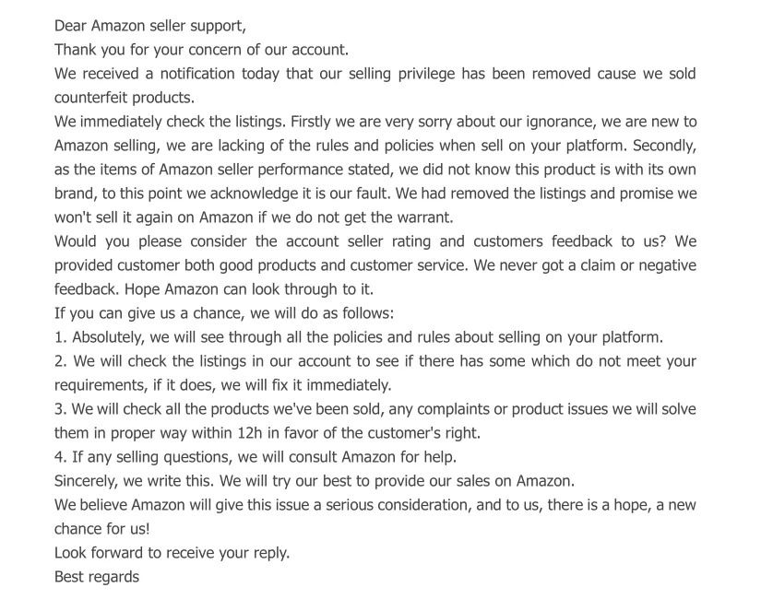
Task: Click the greeting "Dear Amazon seller support"
Action: click(x=150, y=26)
